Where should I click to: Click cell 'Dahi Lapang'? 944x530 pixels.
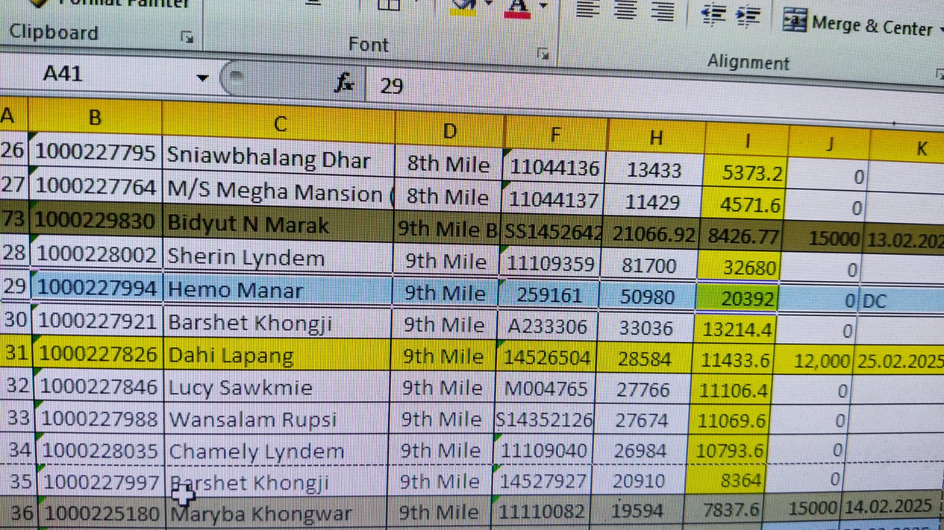pos(277,355)
